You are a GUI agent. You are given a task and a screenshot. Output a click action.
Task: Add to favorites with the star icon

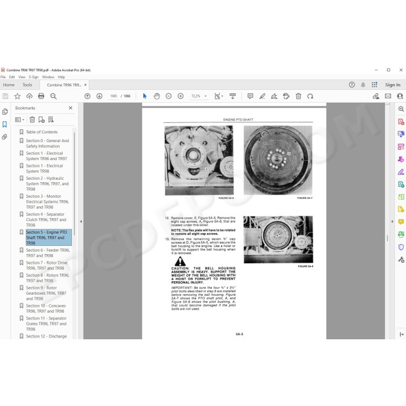click(17, 96)
